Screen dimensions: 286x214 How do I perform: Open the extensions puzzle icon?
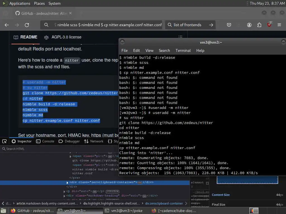click(x=259, y=25)
